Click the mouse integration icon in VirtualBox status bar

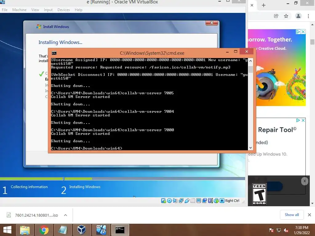[x=216, y=201]
